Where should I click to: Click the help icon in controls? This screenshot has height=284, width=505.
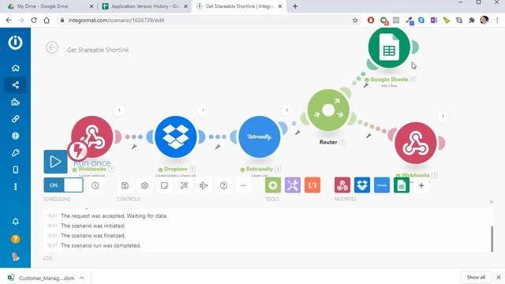223,185
